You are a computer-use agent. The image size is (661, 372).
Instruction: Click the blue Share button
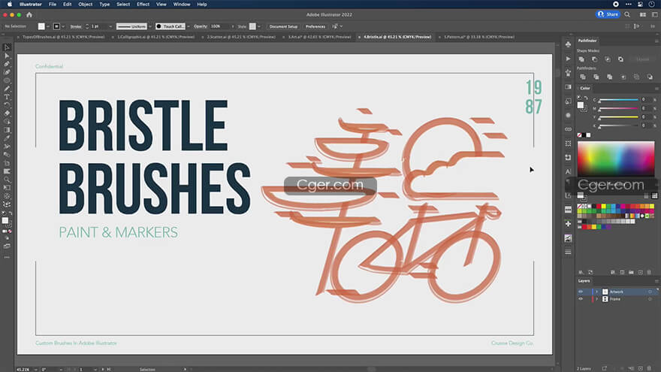coord(608,14)
